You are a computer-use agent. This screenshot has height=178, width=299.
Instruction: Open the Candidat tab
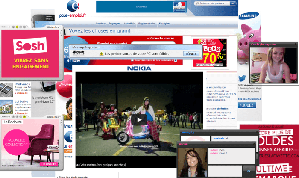(101, 24)
